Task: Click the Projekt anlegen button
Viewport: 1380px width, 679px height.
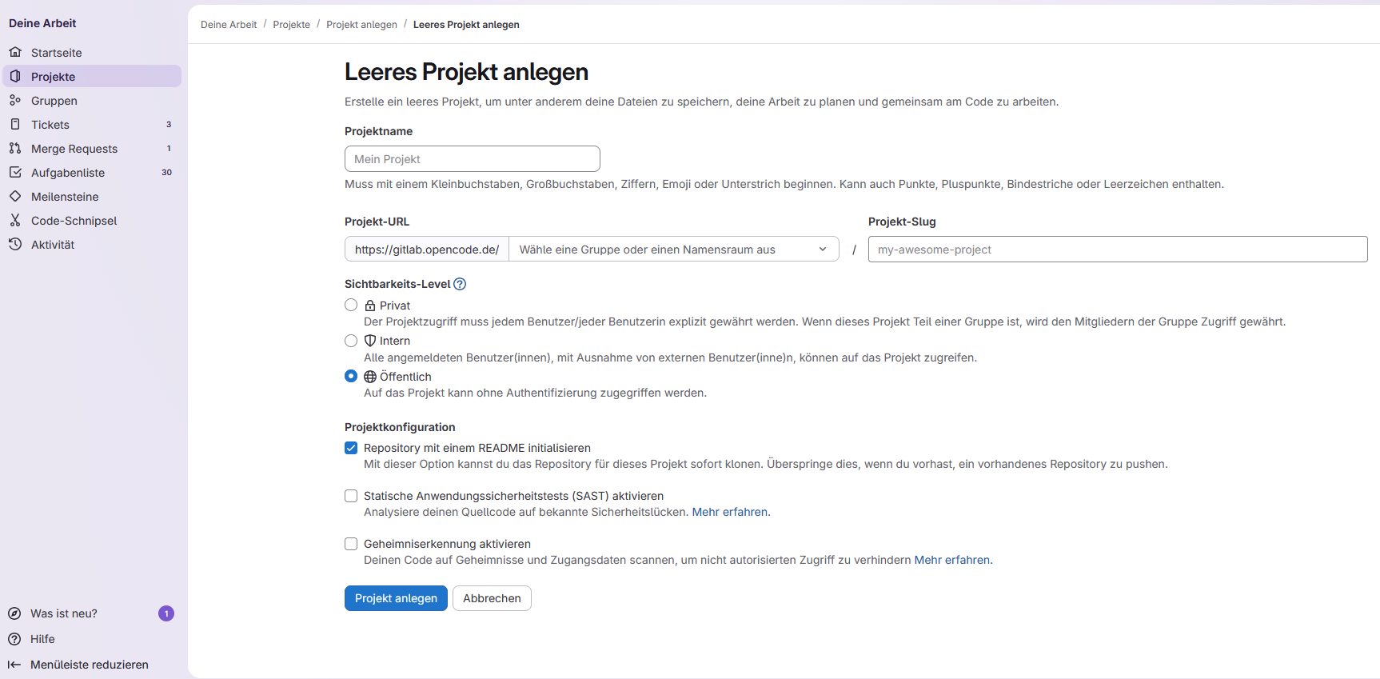Action: point(396,598)
